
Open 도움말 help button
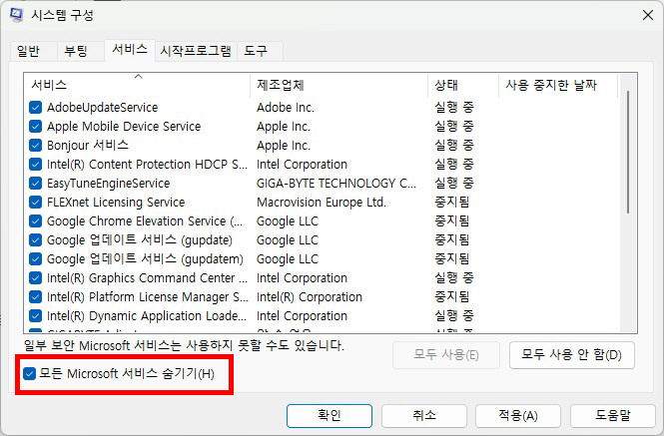[613, 416]
